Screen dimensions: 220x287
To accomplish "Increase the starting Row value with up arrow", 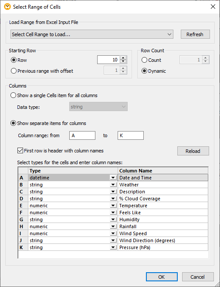I will [123, 58].
